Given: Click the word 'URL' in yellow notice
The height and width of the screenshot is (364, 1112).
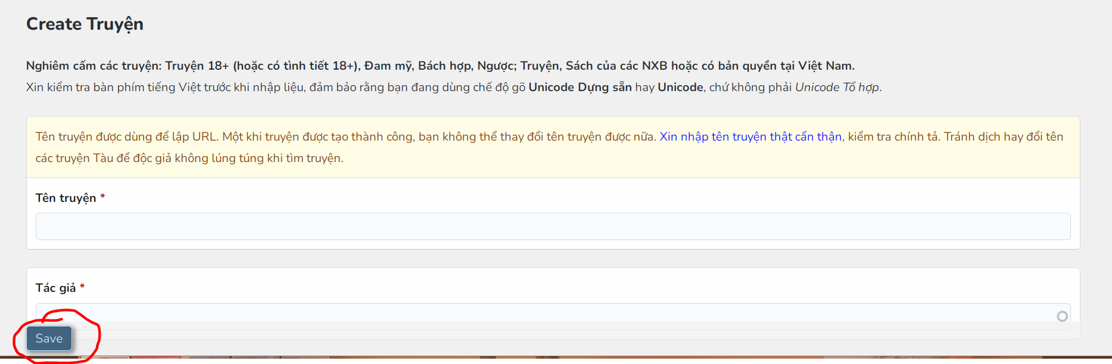Looking at the screenshot, I should (204, 136).
